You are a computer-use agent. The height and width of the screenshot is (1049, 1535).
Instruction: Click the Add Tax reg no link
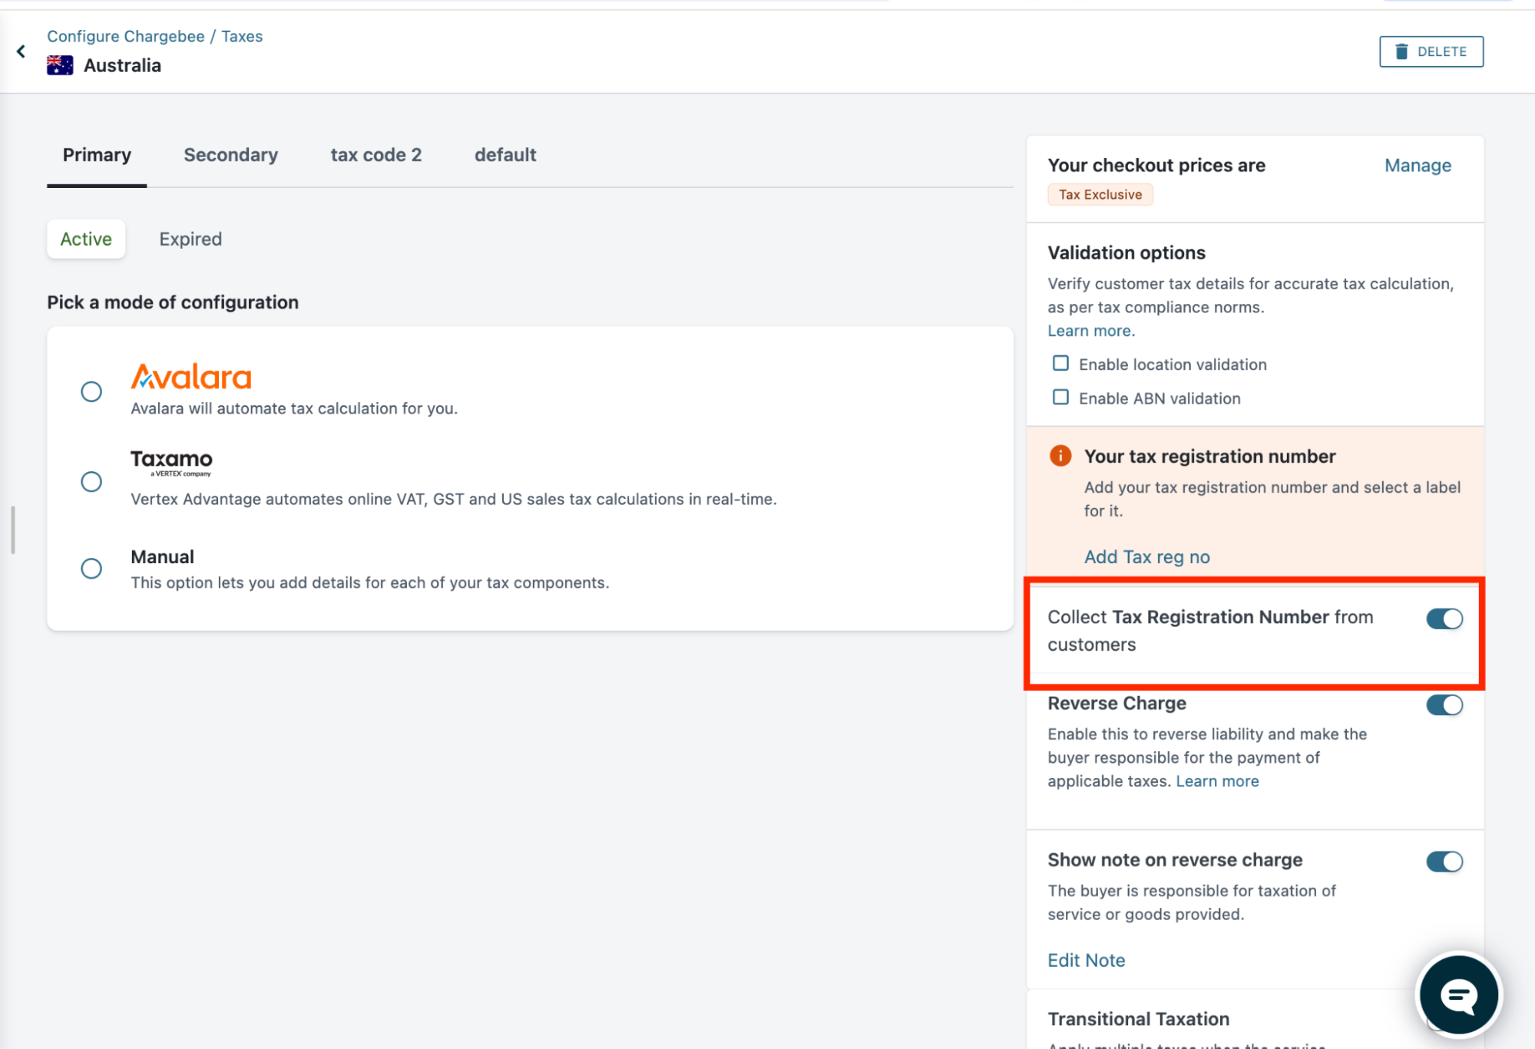click(x=1146, y=557)
